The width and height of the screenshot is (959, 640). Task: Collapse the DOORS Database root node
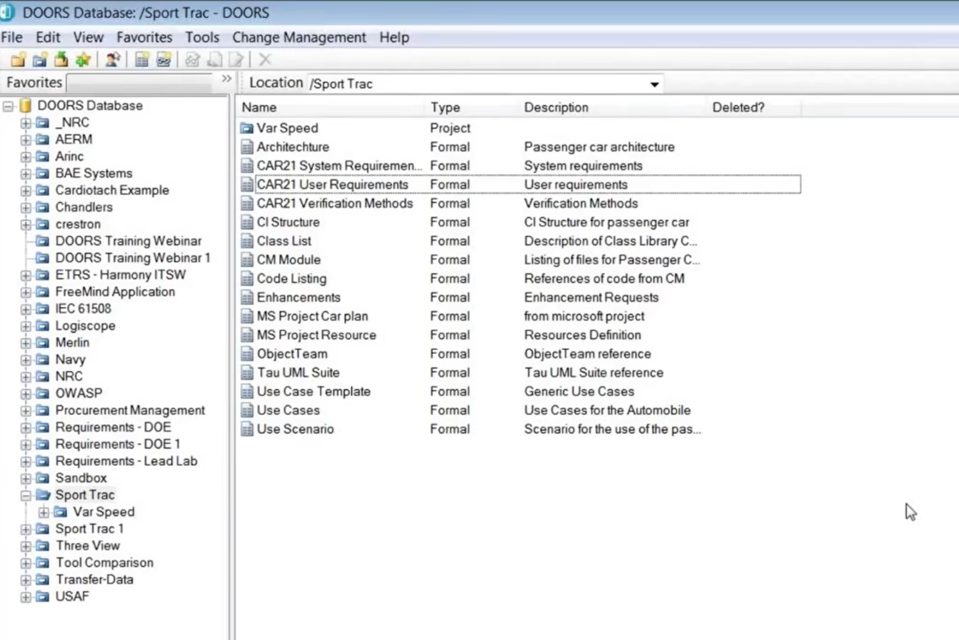point(8,107)
